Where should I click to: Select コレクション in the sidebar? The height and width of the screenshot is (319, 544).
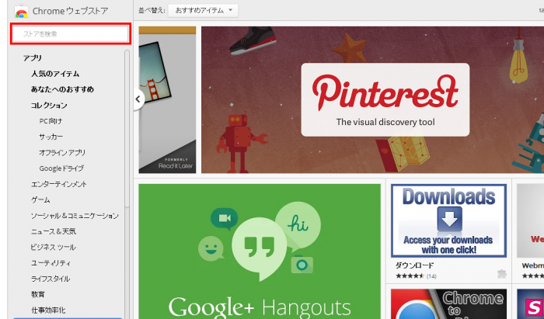[x=49, y=106]
